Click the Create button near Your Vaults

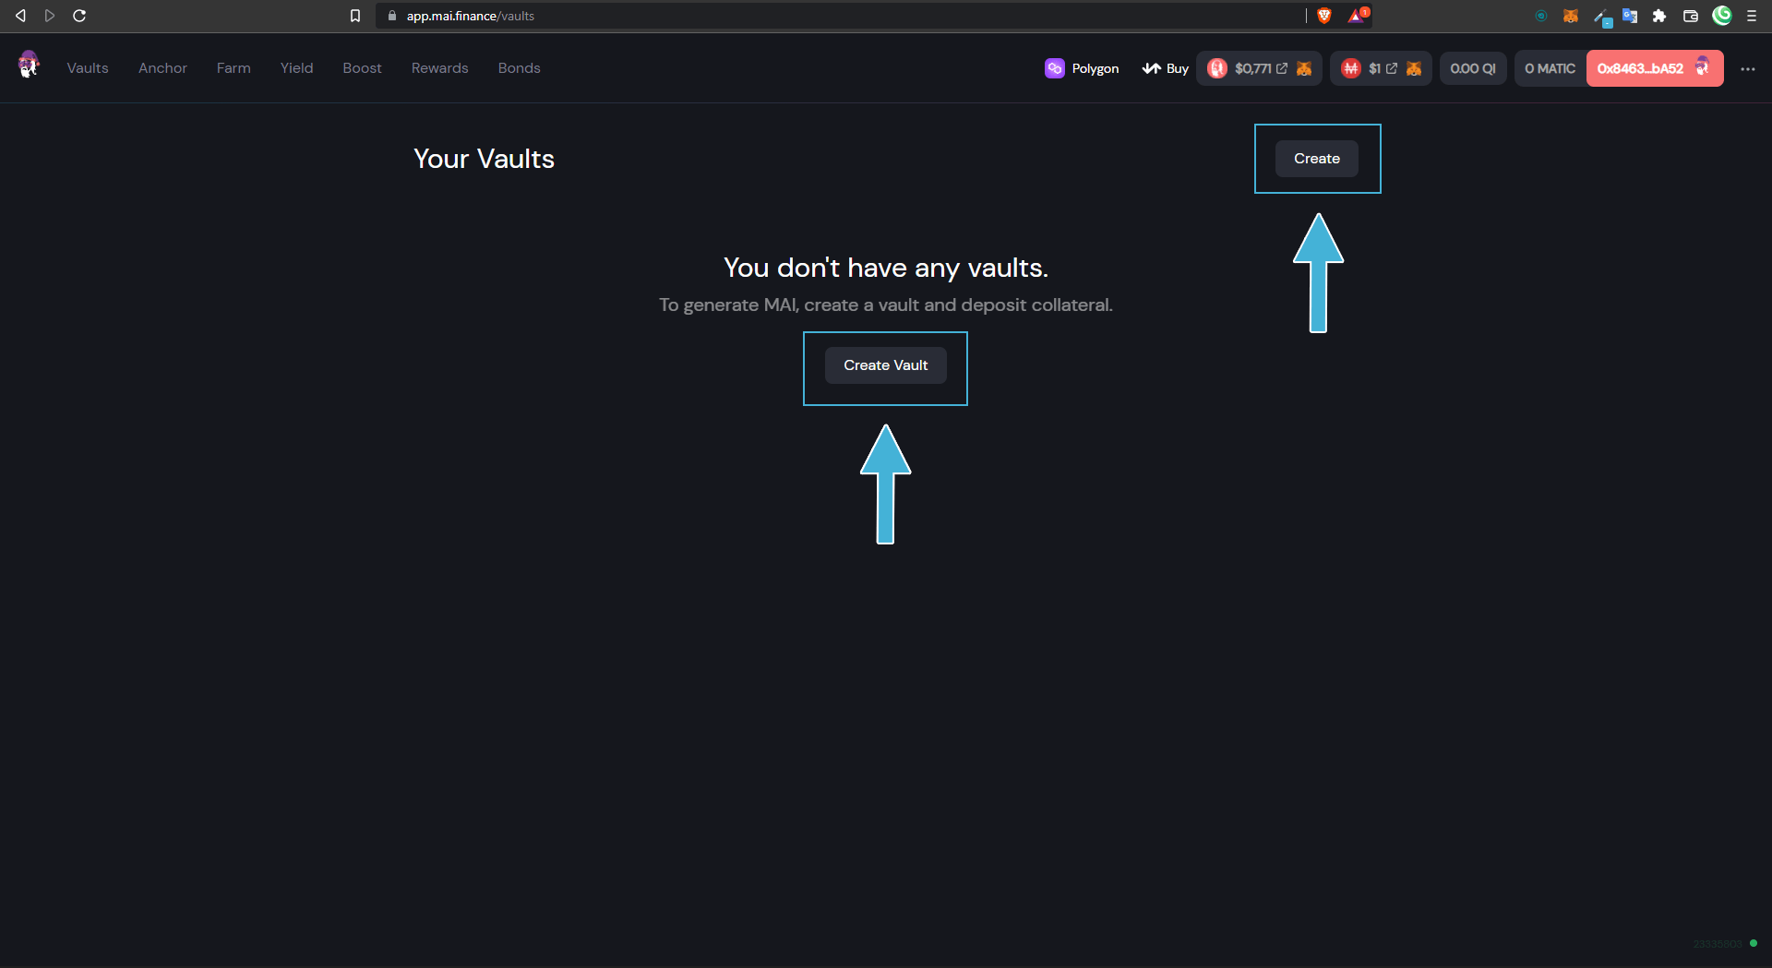click(x=1316, y=159)
